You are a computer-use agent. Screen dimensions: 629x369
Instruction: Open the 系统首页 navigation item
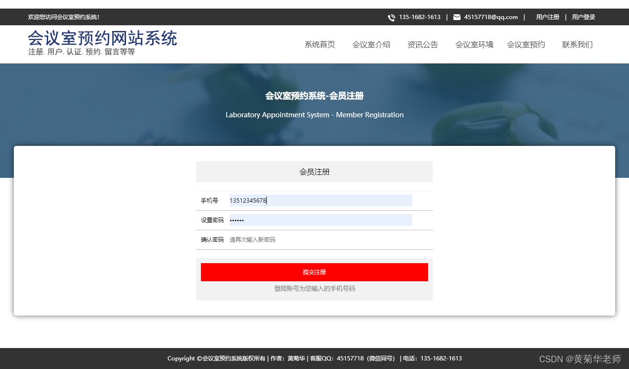coord(319,44)
